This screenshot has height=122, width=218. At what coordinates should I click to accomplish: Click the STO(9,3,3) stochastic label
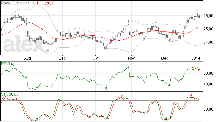click(10, 94)
